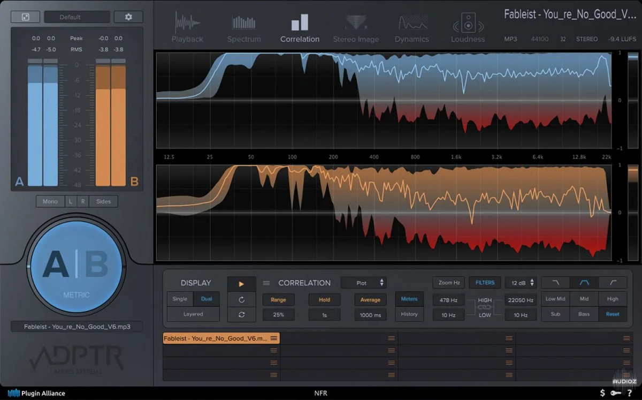Toggle the Meters view button
The height and width of the screenshot is (400, 642).
tap(409, 299)
